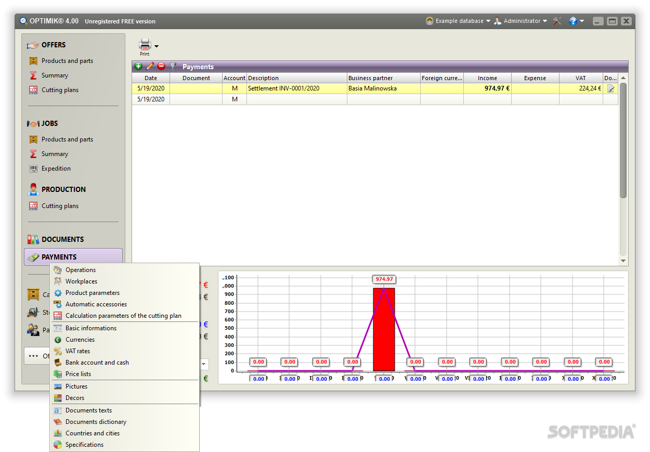This screenshot has width=650, height=452.
Task: Click the 974,97 € income cell
Action: 487,88
